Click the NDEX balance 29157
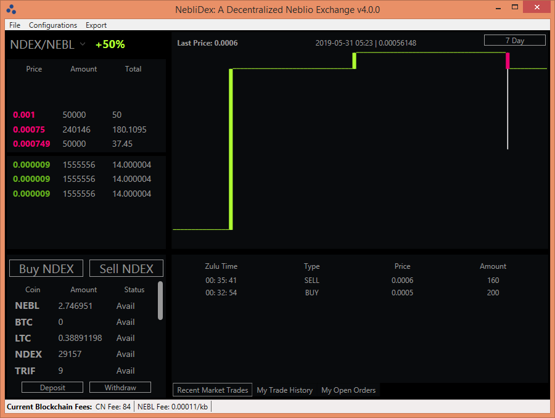 click(70, 354)
